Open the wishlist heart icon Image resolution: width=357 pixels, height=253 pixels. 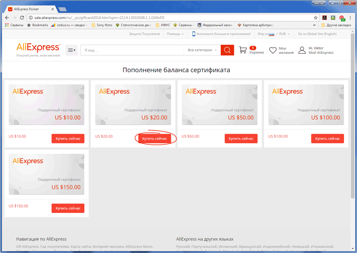coord(273,50)
